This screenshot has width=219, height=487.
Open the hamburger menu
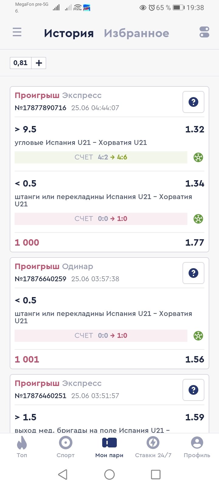(x=17, y=32)
